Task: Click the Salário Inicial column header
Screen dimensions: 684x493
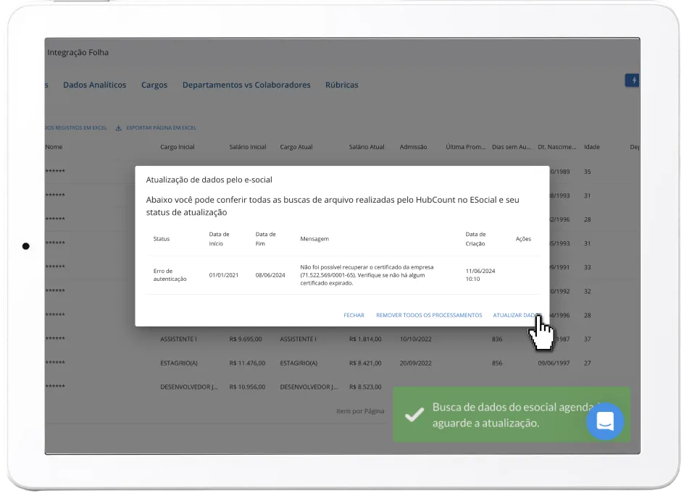Action: [248, 147]
